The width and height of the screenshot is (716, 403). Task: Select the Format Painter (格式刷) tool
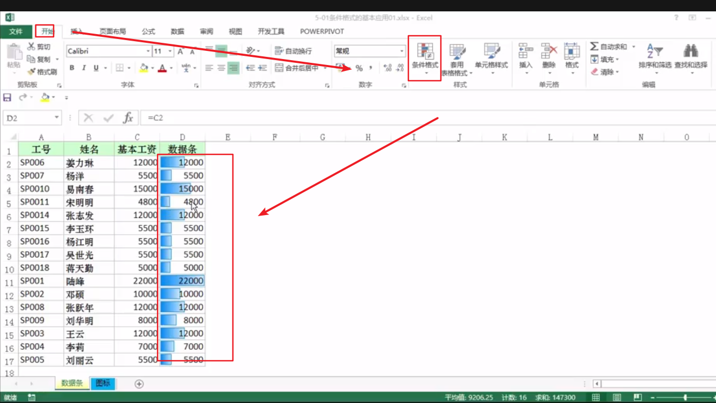point(42,71)
